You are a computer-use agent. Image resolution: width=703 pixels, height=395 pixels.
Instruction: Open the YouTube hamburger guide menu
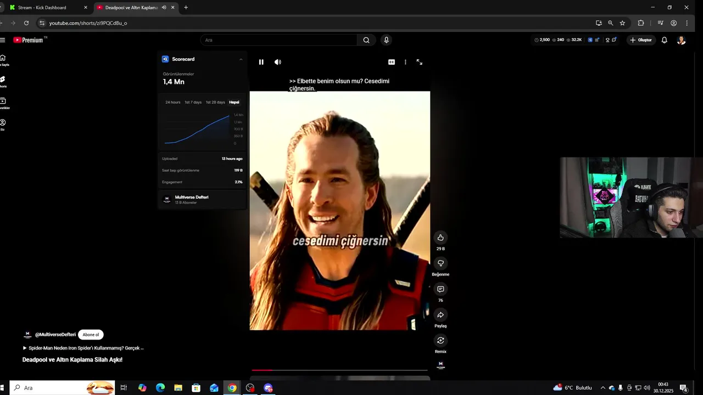pyautogui.click(x=3, y=40)
